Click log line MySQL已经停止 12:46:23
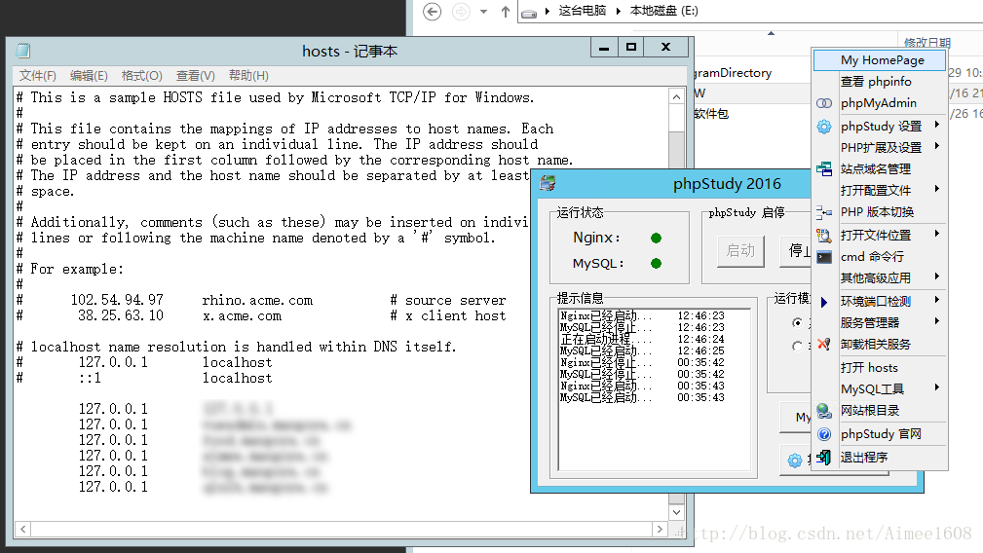The width and height of the screenshot is (983, 553). pyautogui.click(x=642, y=327)
